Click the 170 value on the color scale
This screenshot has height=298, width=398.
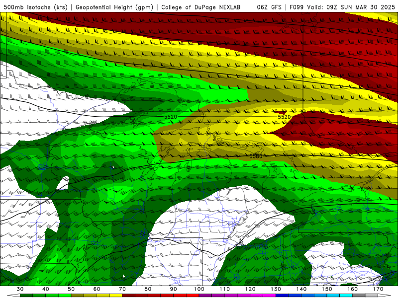click(378, 289)
